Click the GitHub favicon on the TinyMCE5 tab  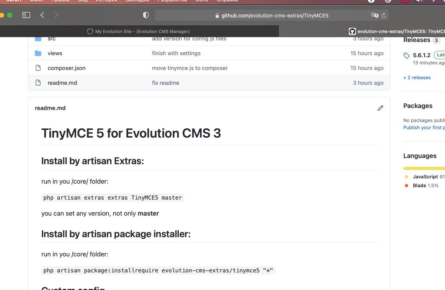(x=352, y=32)
